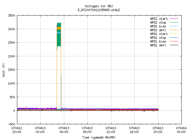Click the 'NPD1 defl' legend label
The image size is (187, 140).
158,45
